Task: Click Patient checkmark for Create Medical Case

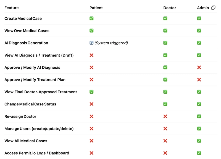Action: tap(91, 18)
